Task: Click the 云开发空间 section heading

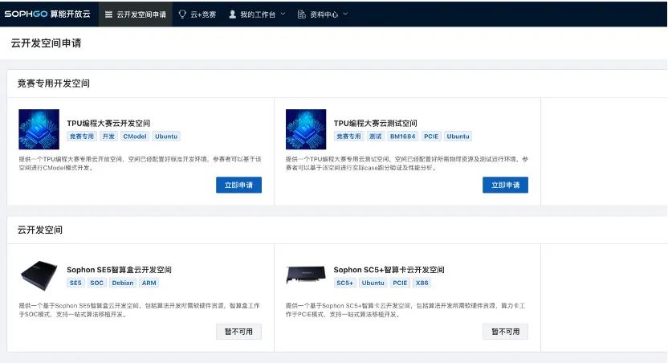Action: (39, 230)
